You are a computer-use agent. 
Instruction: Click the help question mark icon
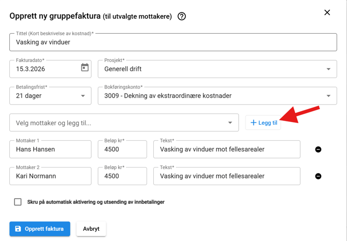point(182,17)
